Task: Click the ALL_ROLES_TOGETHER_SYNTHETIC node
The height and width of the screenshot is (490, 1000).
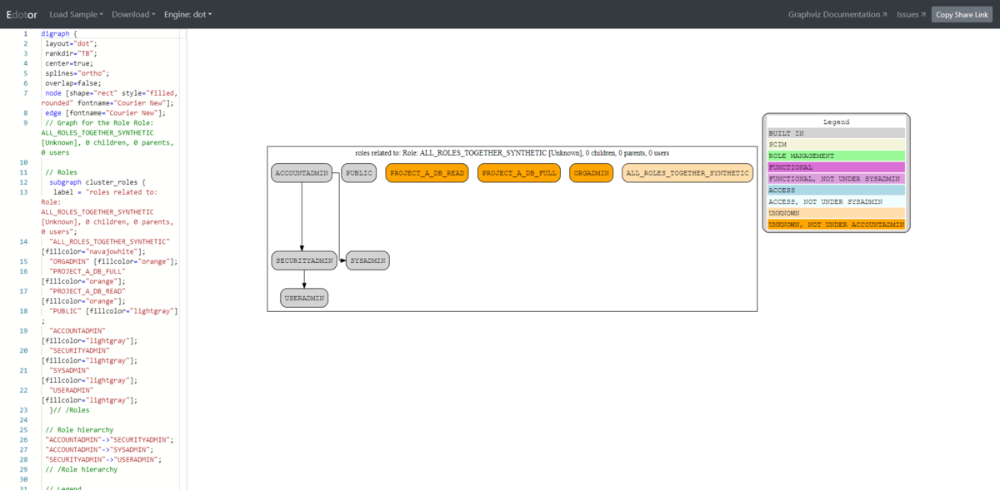Action: tap(687, 173)
